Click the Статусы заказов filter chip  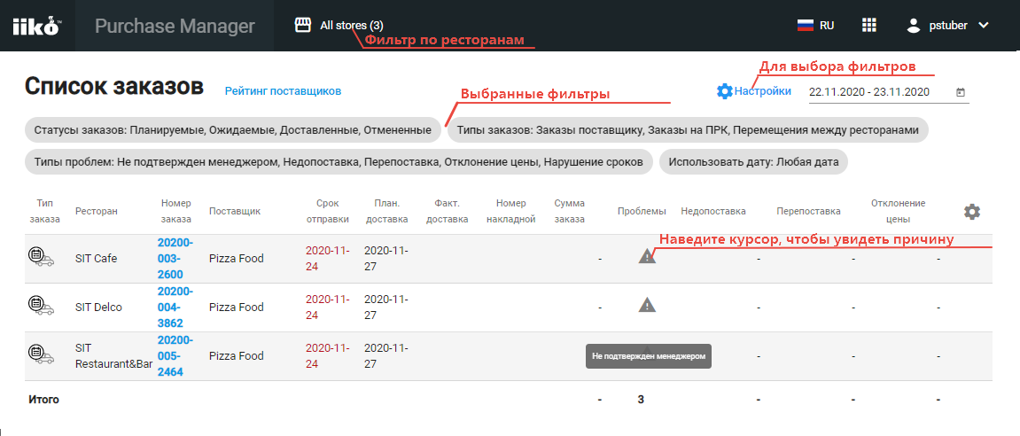click(x=233, y=130)
